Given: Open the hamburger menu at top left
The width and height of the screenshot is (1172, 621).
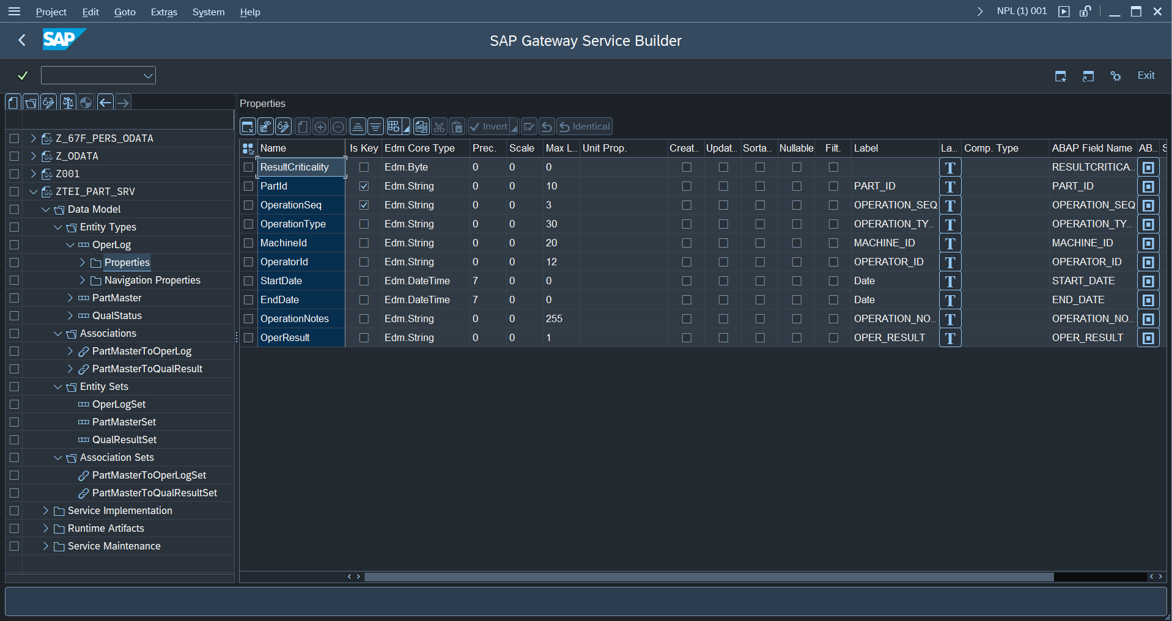Looking at the screenshot, I should click(14, 12).
